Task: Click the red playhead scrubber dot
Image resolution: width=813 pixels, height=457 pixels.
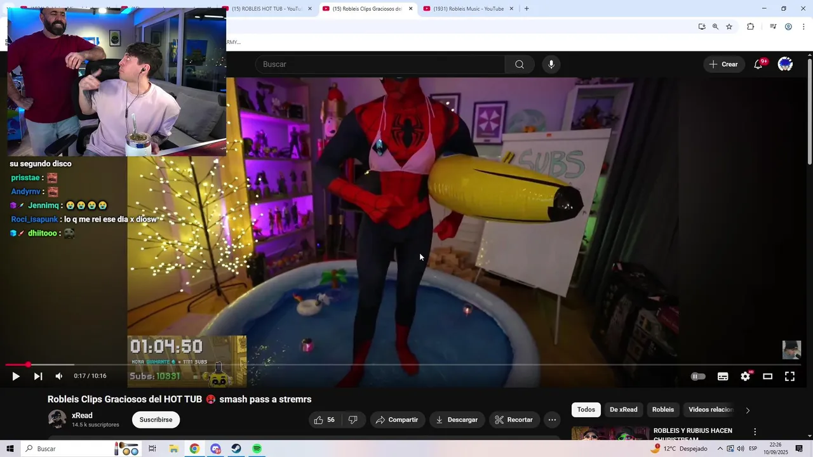Action: pyautogui.click(x=28, y=364)
